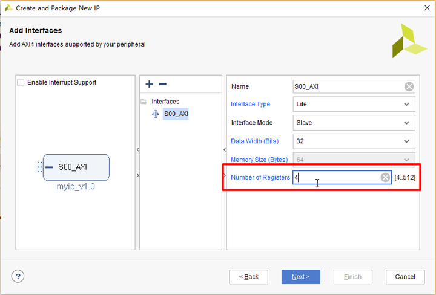This screenshot has height=295, width=436.
Task: Open the Data Width (Bits) dropdown
Action: coord(406,141)
